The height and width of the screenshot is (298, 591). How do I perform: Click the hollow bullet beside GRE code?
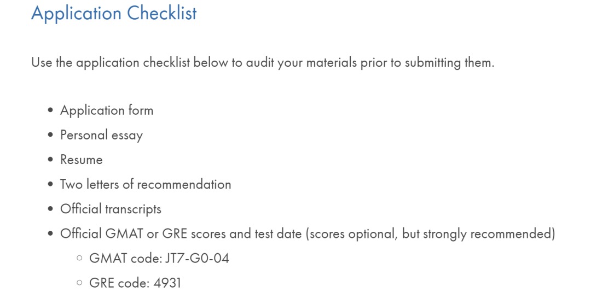(x=79, y=283)
